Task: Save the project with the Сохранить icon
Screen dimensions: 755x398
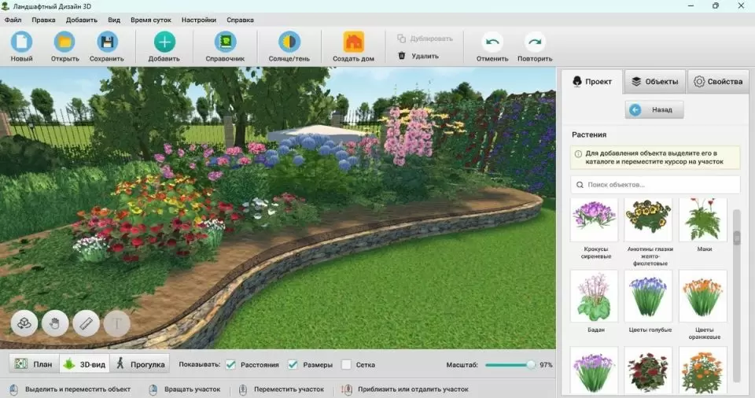Action: coord(107,42)
